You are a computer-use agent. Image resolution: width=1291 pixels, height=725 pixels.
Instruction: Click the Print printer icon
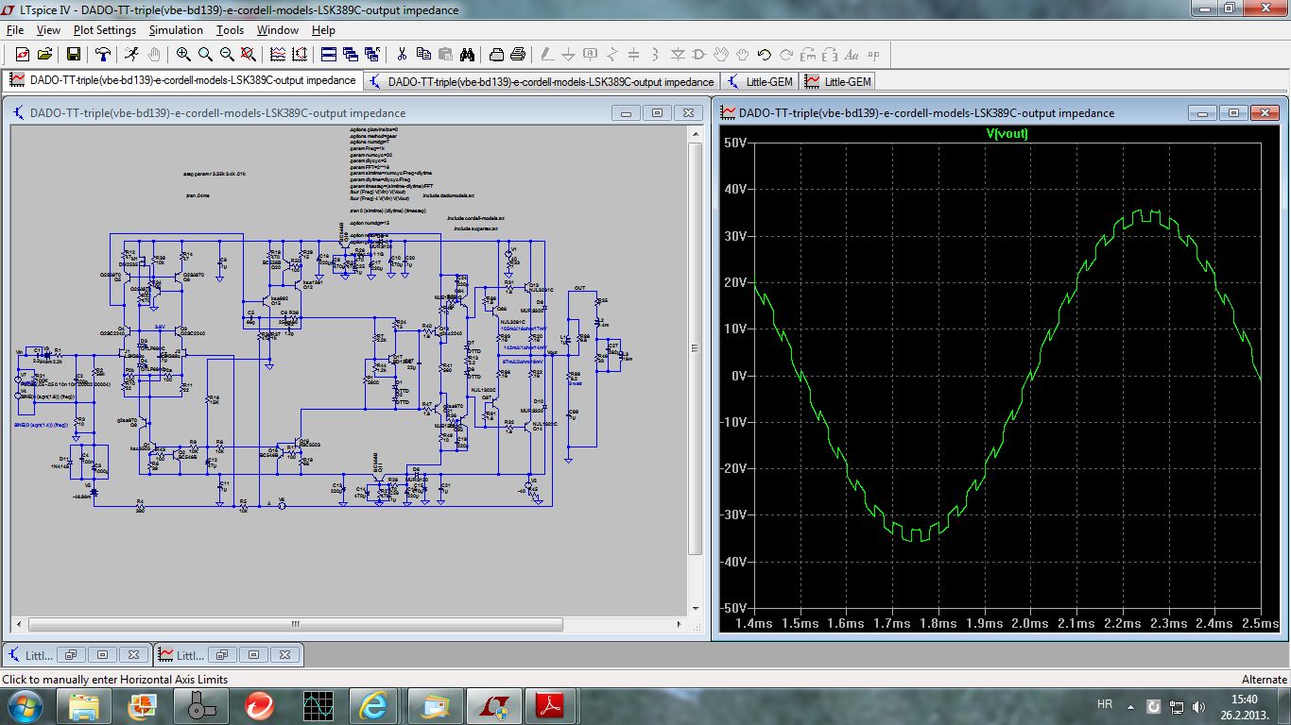point(498,54)
